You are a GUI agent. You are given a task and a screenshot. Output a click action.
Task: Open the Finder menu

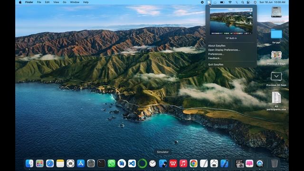(x=29, y=2)
